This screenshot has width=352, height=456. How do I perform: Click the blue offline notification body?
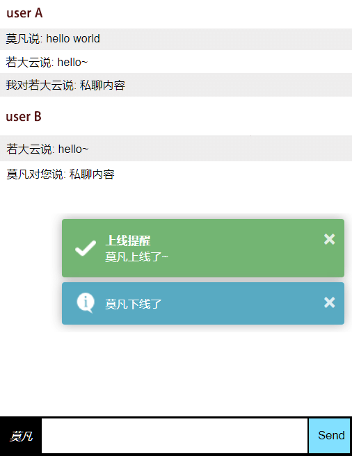coord(203,303)
